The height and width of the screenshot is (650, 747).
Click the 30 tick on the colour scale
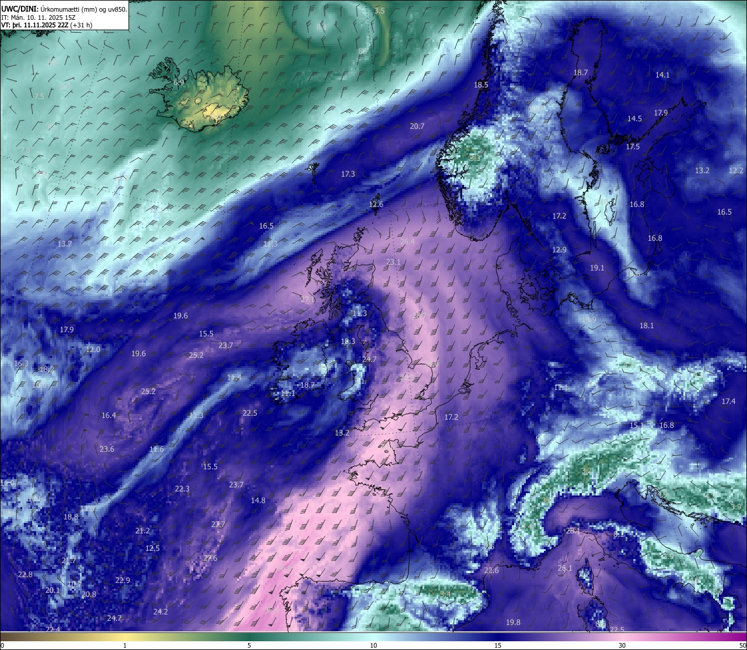pos(622,645)
